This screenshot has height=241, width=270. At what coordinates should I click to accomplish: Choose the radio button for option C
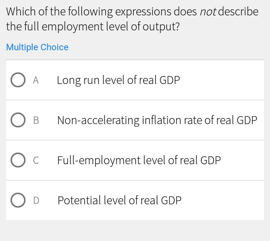pos(18,160)
